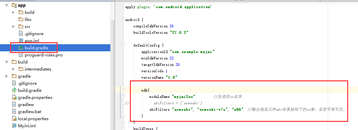Image resolution: width=358 pixels, height=130 pixels.
Task: Click the root .gitignore file icon
Action: (x=14, y=83)
